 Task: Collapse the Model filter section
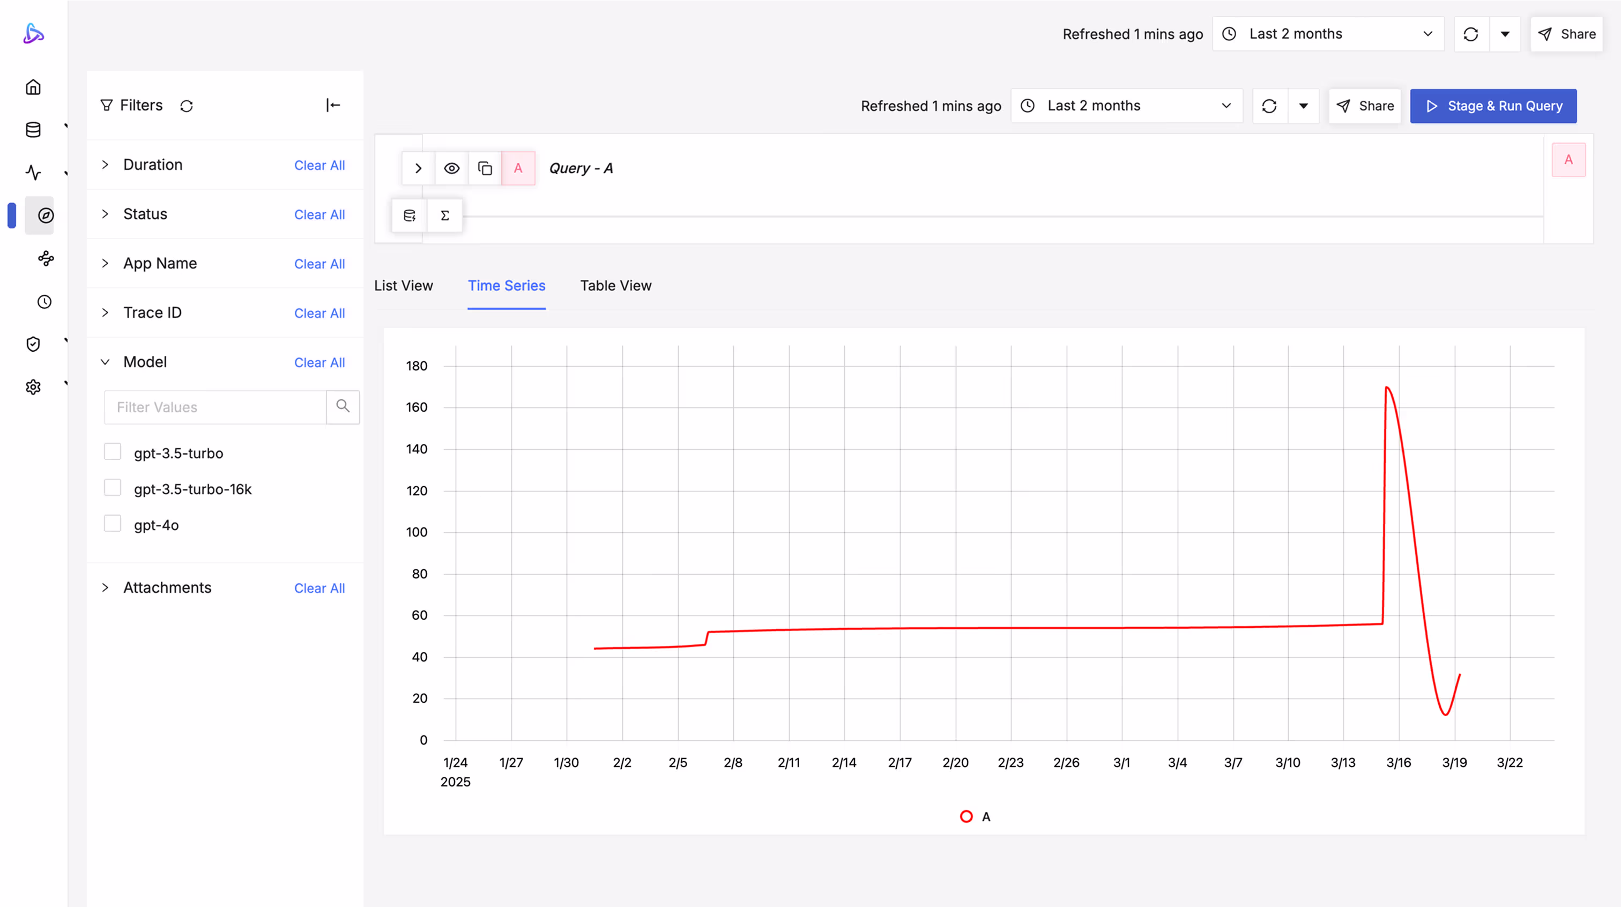105,362
